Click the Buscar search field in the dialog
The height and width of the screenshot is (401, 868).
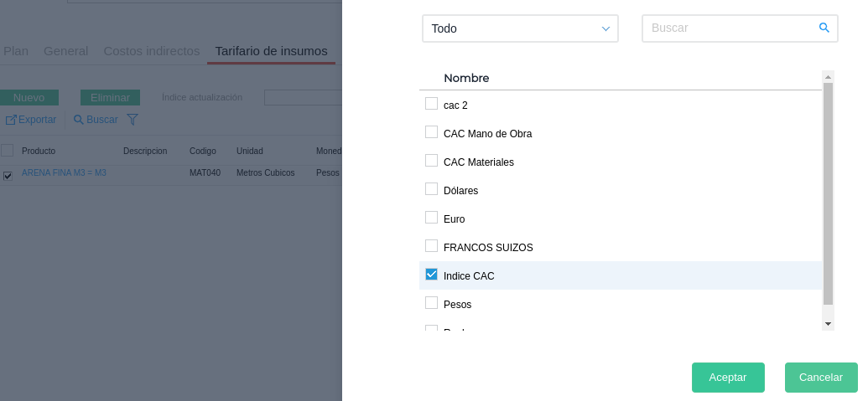tap(730, 28)
